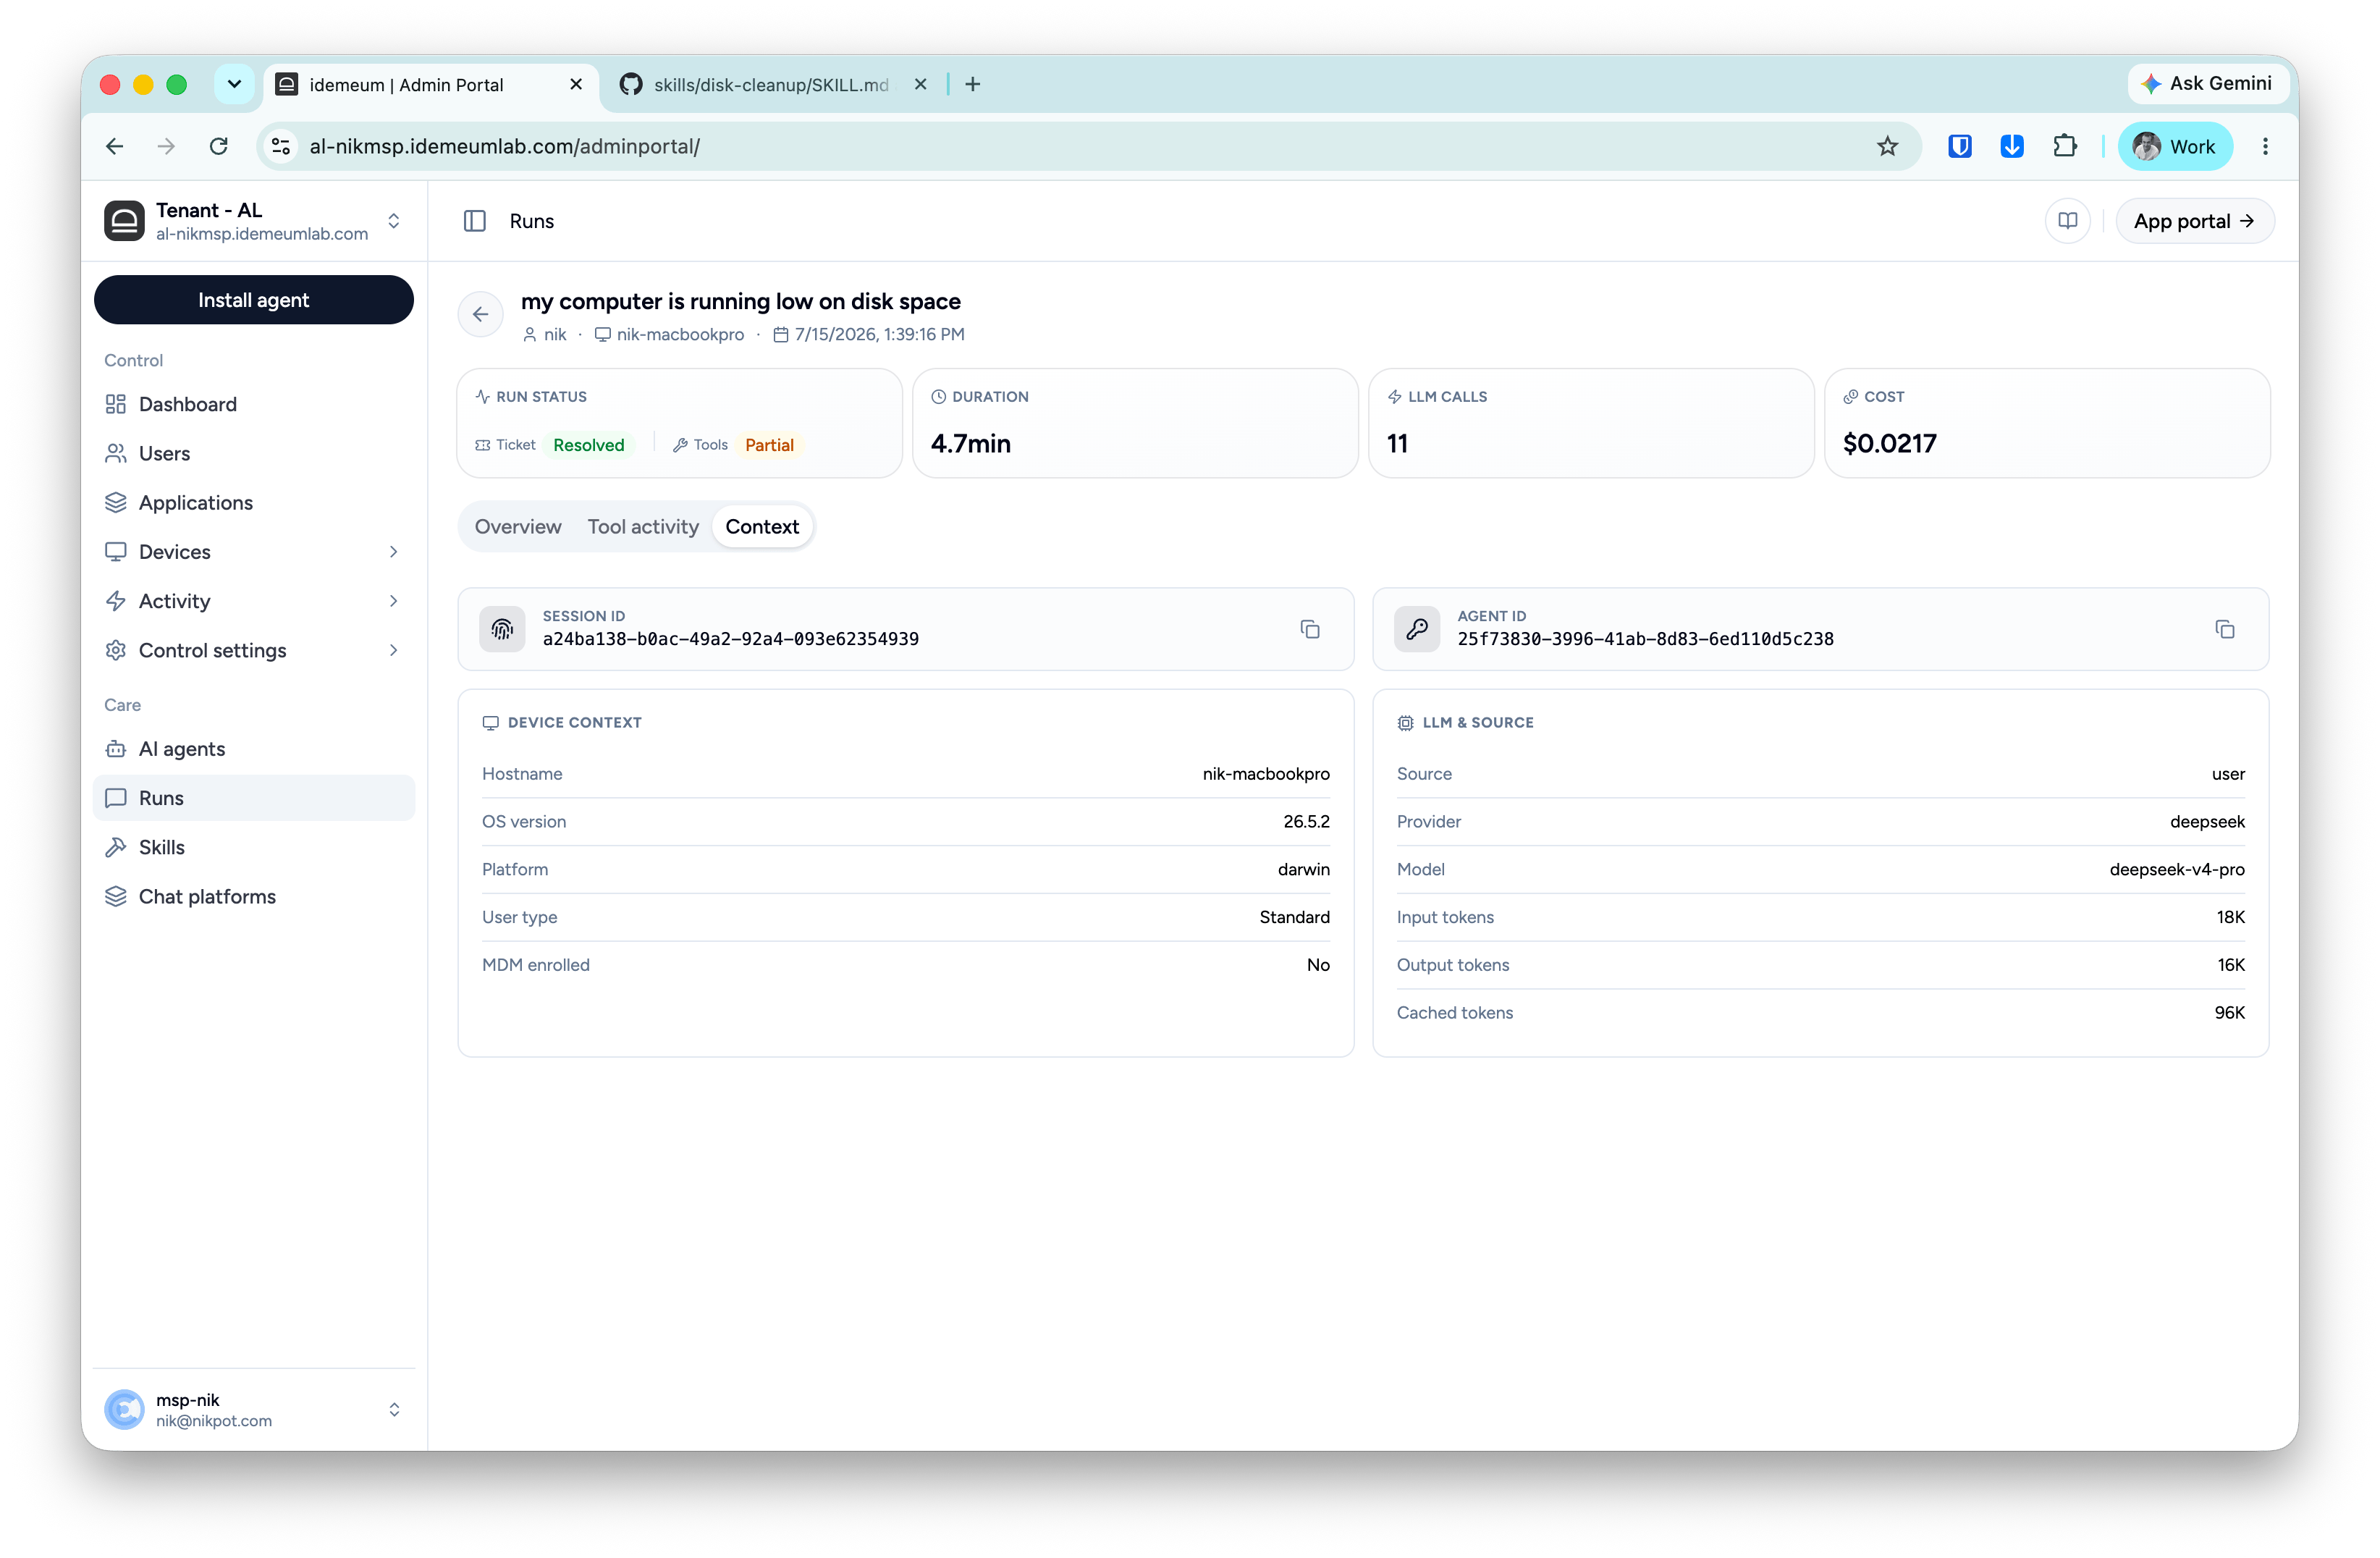Click the idemeum tenant logo
Image resolution: width=2380 pixels, height=1558 pixels.
pos(124,221)
